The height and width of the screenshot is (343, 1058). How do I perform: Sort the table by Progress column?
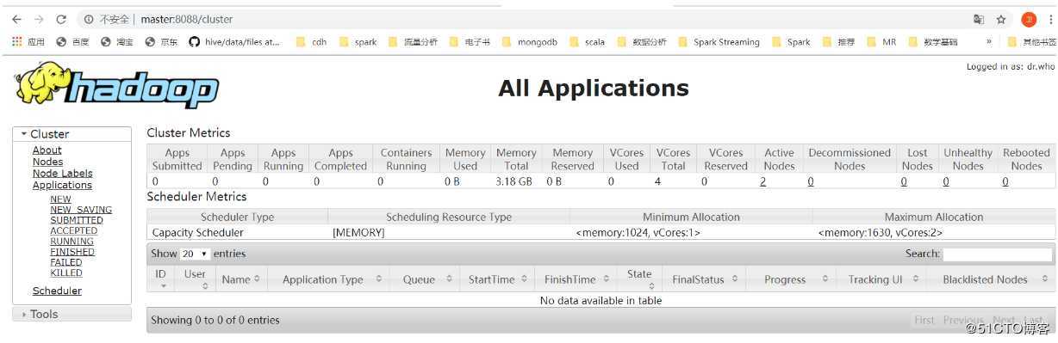pyautogui.click(x=792, y=279)
